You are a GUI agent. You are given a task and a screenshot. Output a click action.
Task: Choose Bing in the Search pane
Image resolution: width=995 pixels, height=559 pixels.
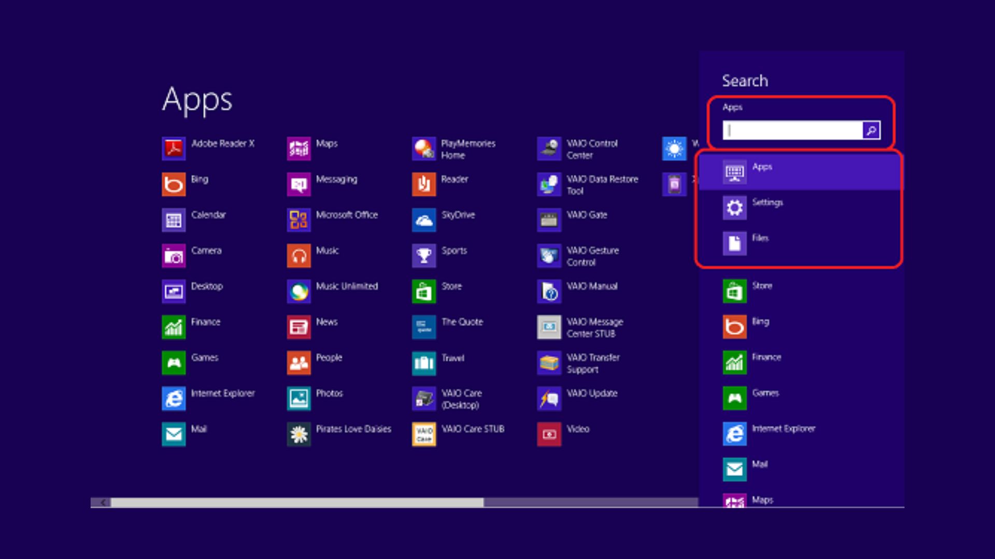click(x=735, y=327)
